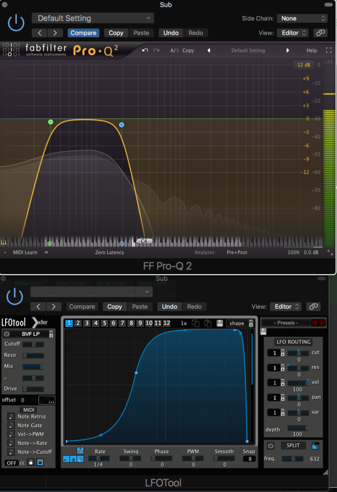Click LFOTool copy shape icon

196,323
